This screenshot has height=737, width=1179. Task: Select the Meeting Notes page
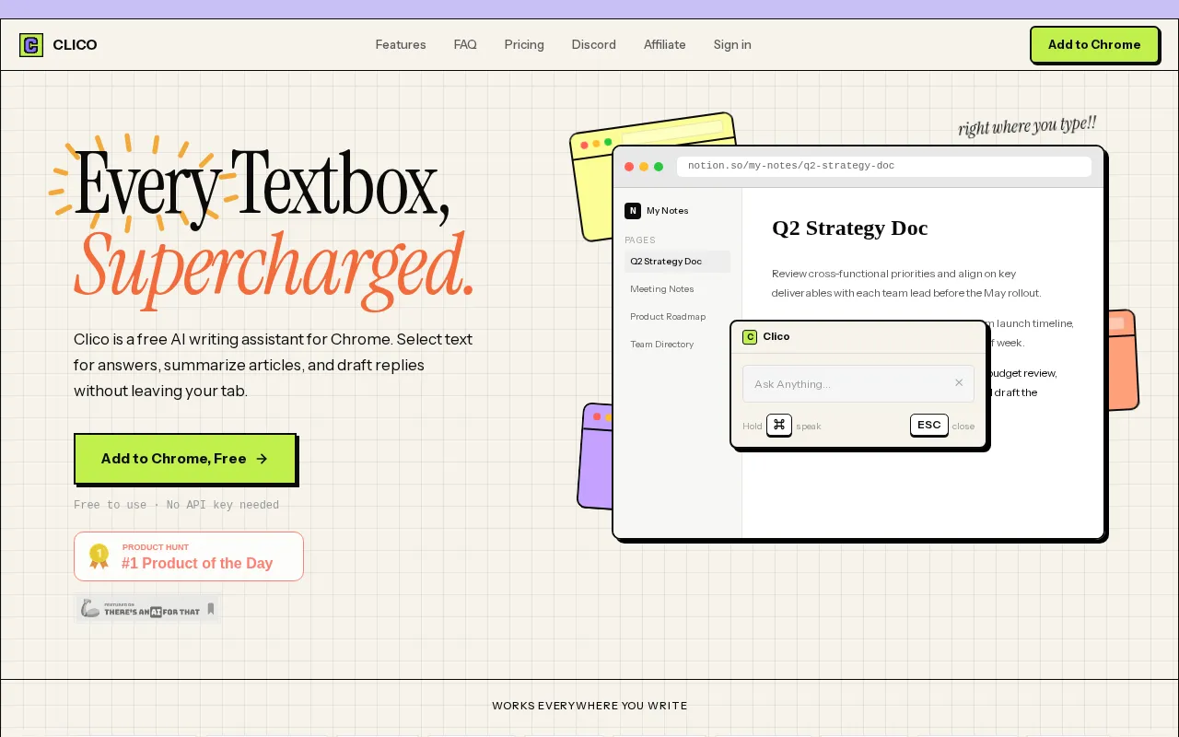coord(677,289)
